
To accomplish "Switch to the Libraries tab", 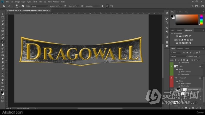I will point(179,30).
